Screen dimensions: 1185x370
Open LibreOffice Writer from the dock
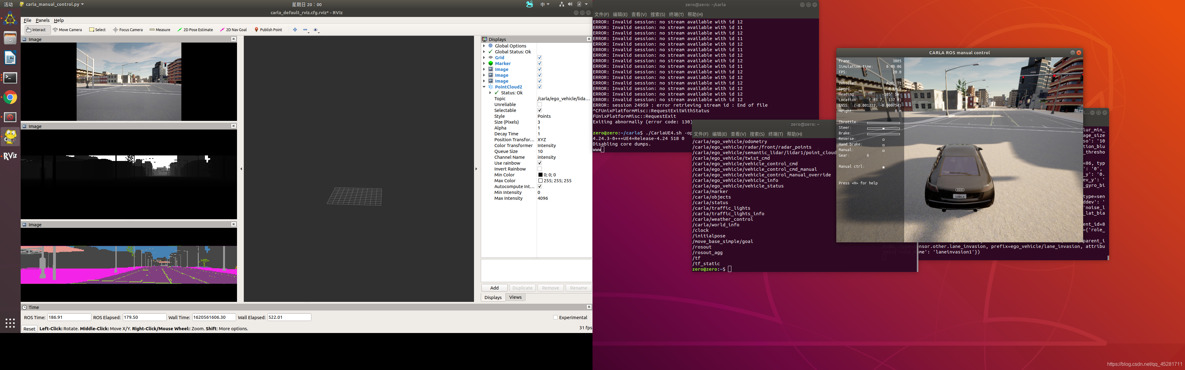pos(10,58)
